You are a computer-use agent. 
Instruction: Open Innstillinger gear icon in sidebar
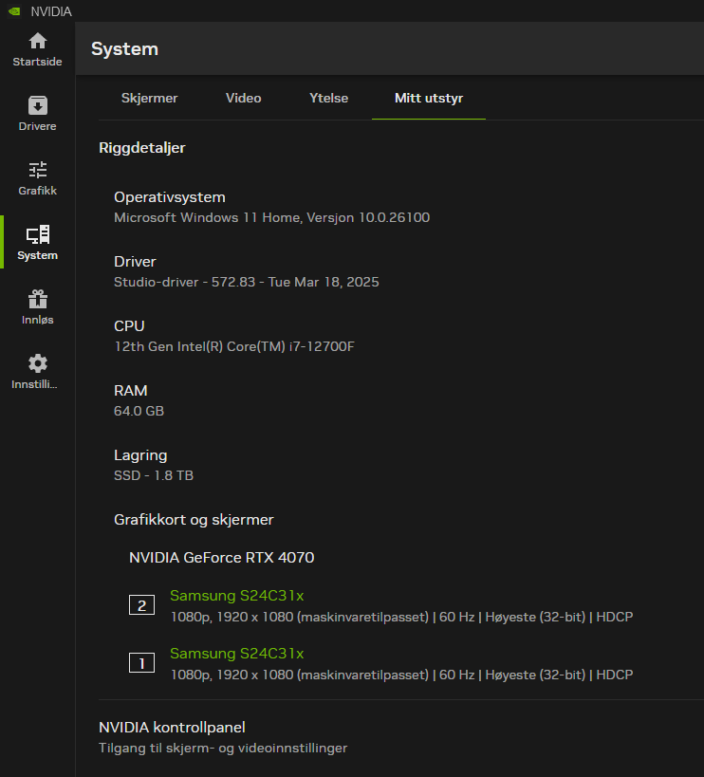37,364
